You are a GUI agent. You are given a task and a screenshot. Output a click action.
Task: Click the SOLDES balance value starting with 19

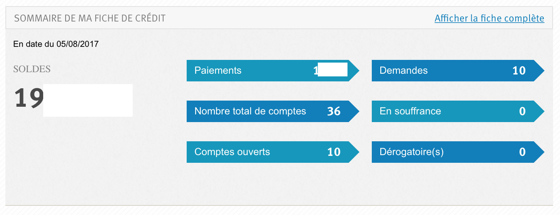pos(29,99)
